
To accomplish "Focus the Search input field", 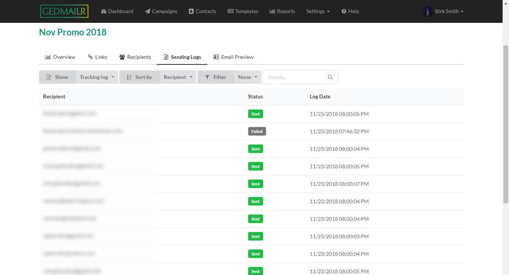I will (294, 77).
